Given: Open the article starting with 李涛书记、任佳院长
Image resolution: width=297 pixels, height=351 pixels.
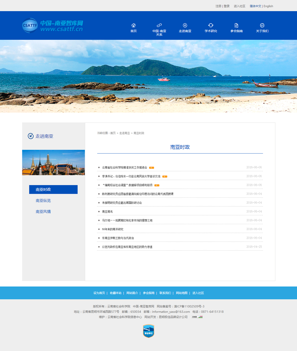Looking at the screenshot, I should pyautogui.click(x=131, y=176).
